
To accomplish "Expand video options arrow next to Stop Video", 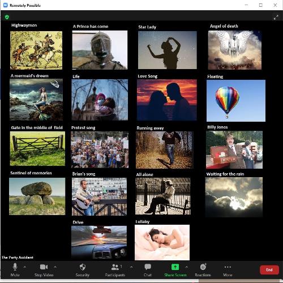I will [55, 267].
